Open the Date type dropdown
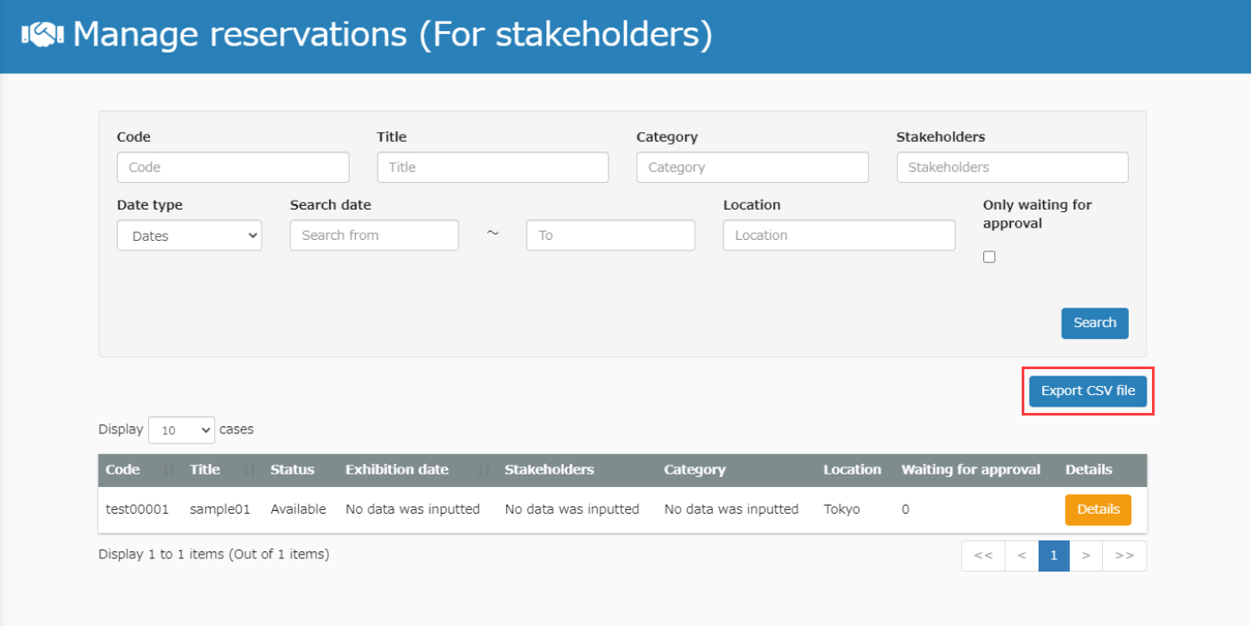 pos(189,235)
